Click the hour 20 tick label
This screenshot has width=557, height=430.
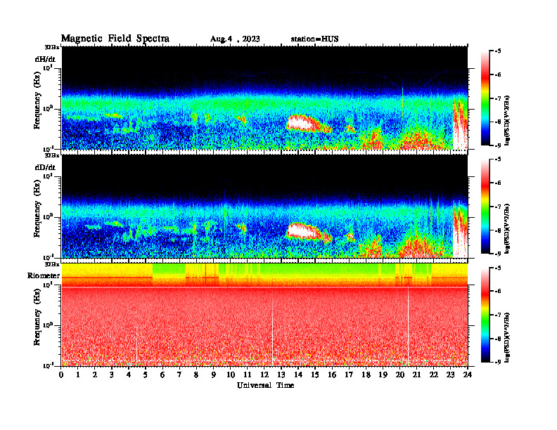tap(400, 374)
